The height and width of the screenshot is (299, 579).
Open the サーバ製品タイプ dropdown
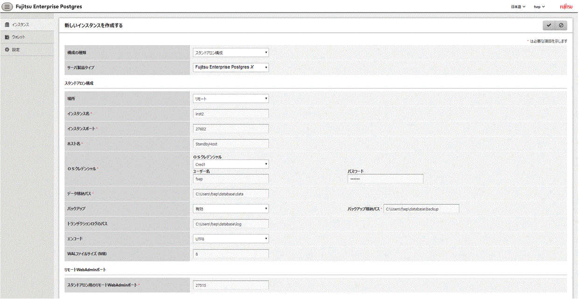click(231, 67)
